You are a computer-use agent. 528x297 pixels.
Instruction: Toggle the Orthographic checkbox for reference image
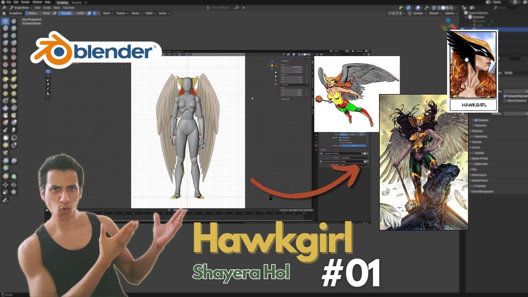pos(340,137)
